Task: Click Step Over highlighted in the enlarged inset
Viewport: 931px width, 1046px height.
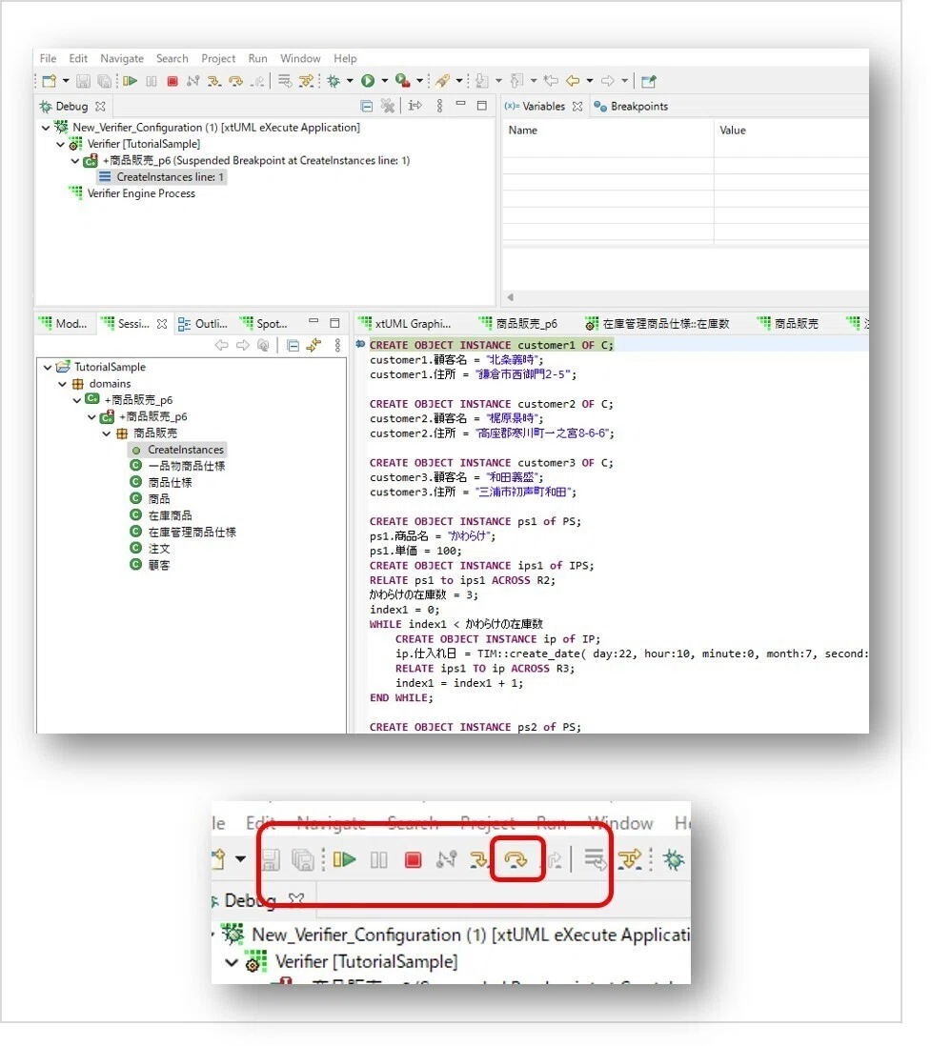Action: (x=516, y=860)
